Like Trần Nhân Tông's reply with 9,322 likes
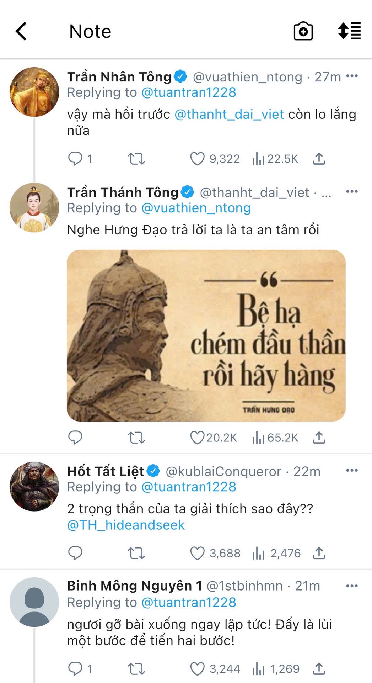 pyautogui.click(x=197, y=159)
